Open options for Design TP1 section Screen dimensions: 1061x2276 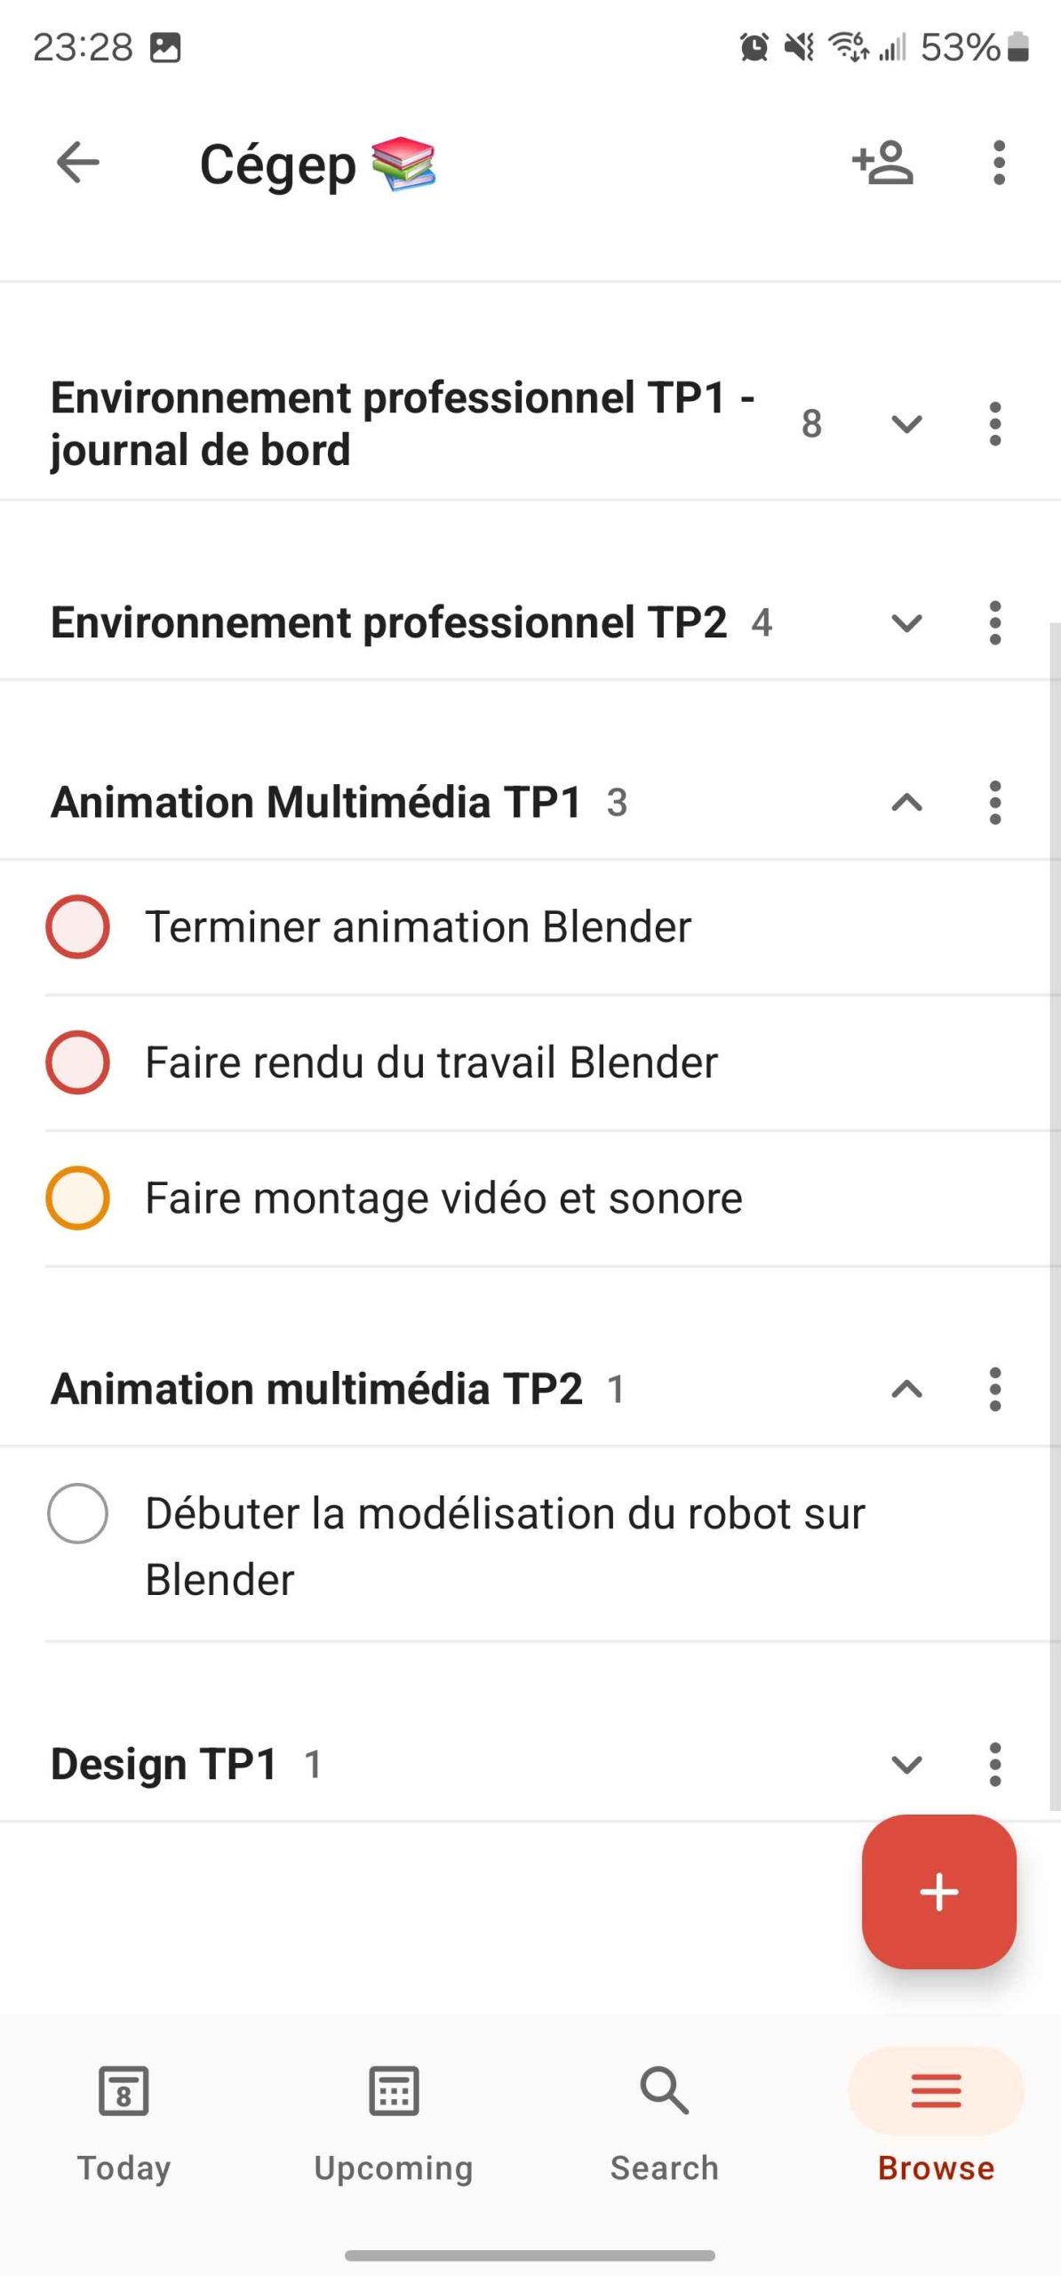coord(994,1764)
